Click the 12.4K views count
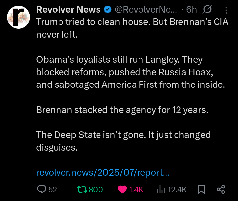Image resolution: width=238 pixels, height=201 pixels. pos(177,190)
